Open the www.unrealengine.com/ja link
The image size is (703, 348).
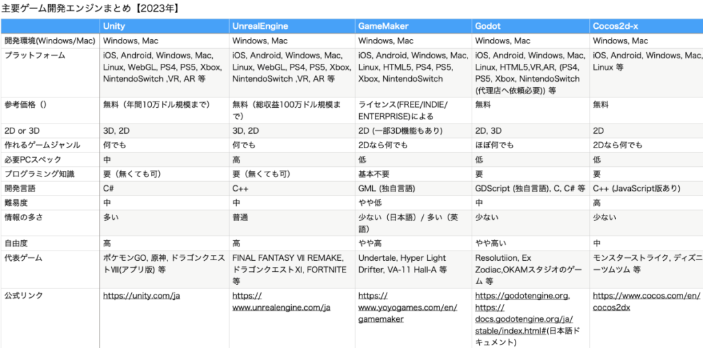(x=281, y=302)
